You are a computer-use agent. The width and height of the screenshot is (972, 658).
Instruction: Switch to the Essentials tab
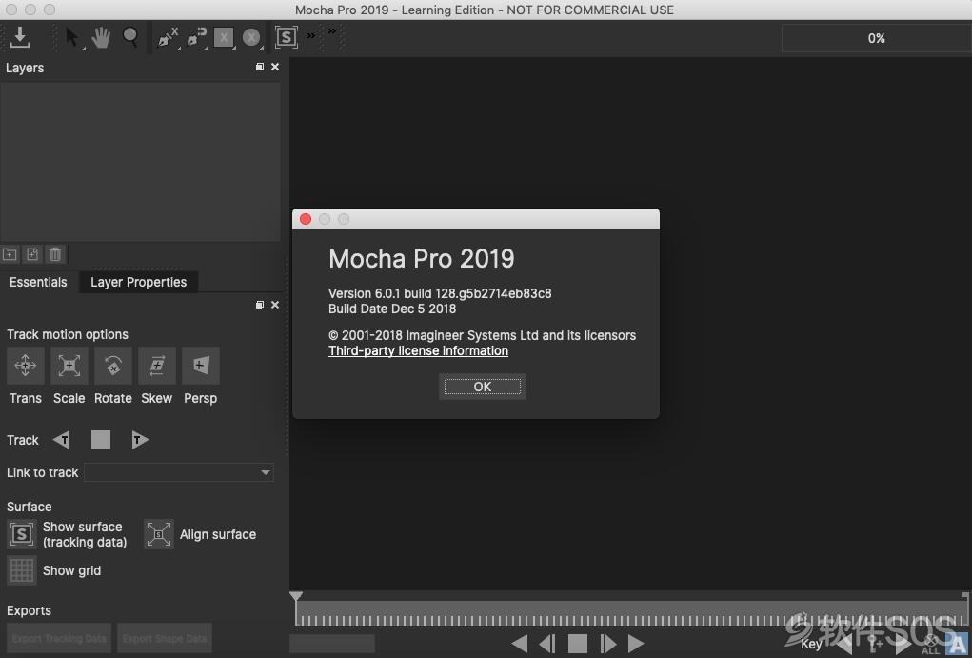tap(38, 282)
